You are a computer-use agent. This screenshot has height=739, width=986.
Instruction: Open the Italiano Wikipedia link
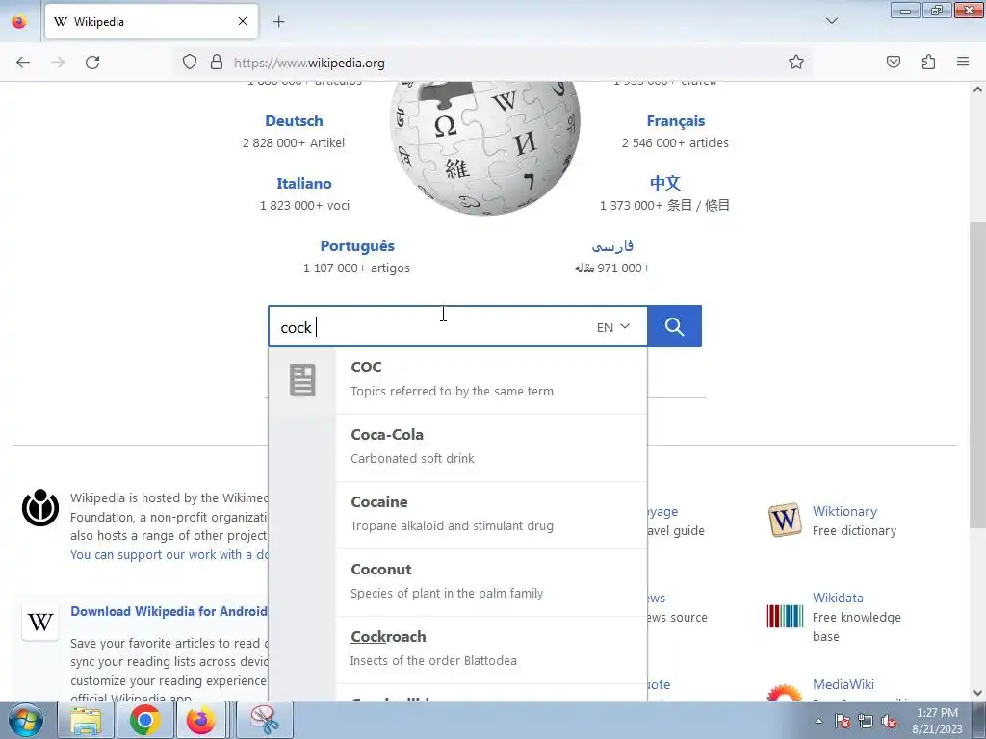pyautogui.click(x=303, y=184)
